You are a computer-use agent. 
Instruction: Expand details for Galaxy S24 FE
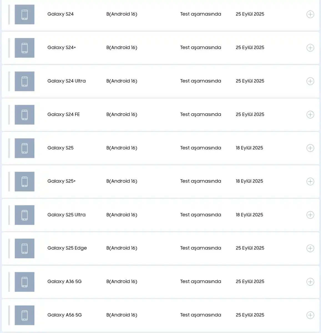coord(310,115)
